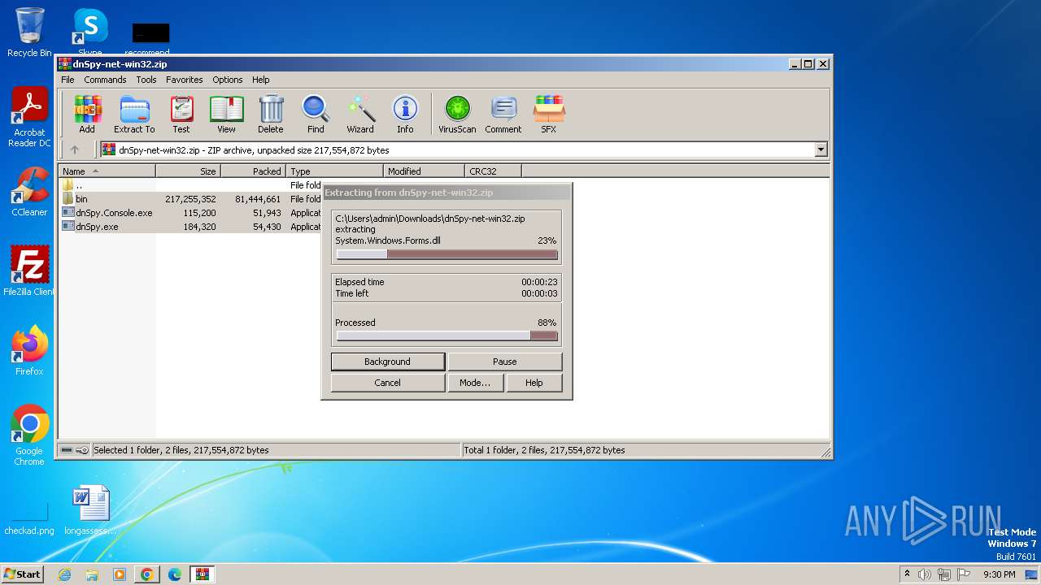The height and width of the screenshot is (585, 1041).
Task: Open the Options menu
Action: [x=228, y=80]
